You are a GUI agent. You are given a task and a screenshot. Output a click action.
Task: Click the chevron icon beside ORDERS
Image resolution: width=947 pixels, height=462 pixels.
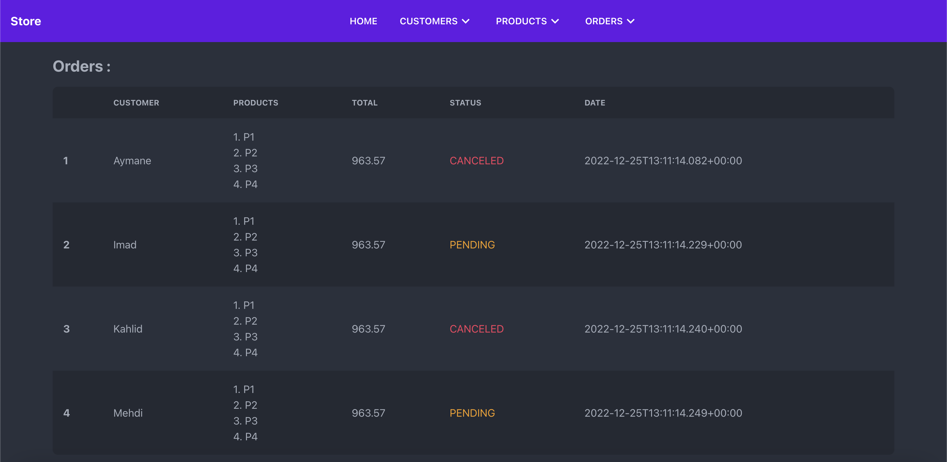pyautogui.click(x=630, y=21)
